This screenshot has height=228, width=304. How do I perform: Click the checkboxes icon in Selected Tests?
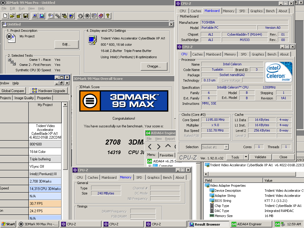[x=12, y=62]
